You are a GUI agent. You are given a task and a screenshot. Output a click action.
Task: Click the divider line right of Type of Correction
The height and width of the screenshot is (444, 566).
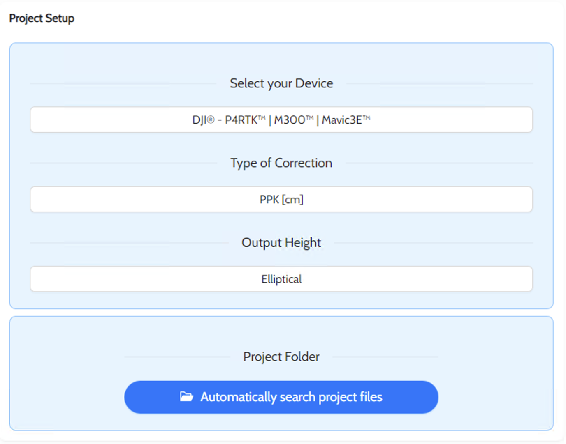click(439, 163)
